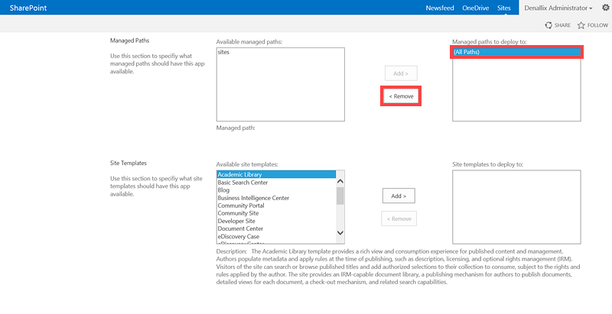Click the SharePoint brand link
612x314 pixels.
coord(28,8)
